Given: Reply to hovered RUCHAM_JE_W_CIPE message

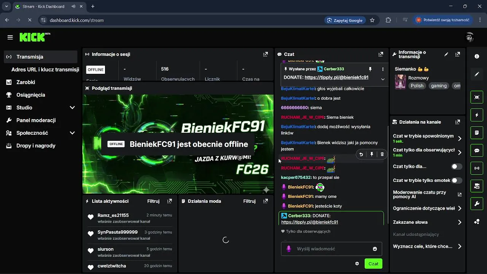Looking at the screenshot, I should click(361, 154).
